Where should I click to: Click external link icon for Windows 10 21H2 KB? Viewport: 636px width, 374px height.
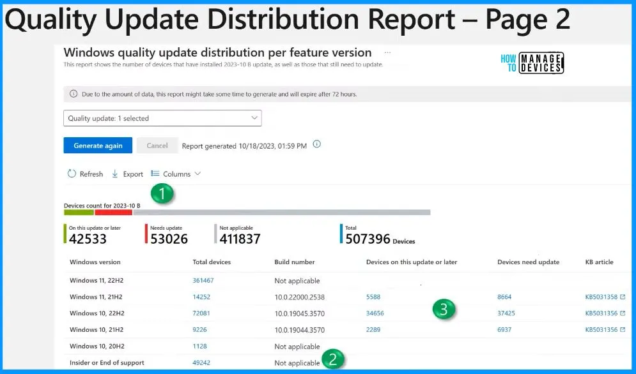[623, 330]
